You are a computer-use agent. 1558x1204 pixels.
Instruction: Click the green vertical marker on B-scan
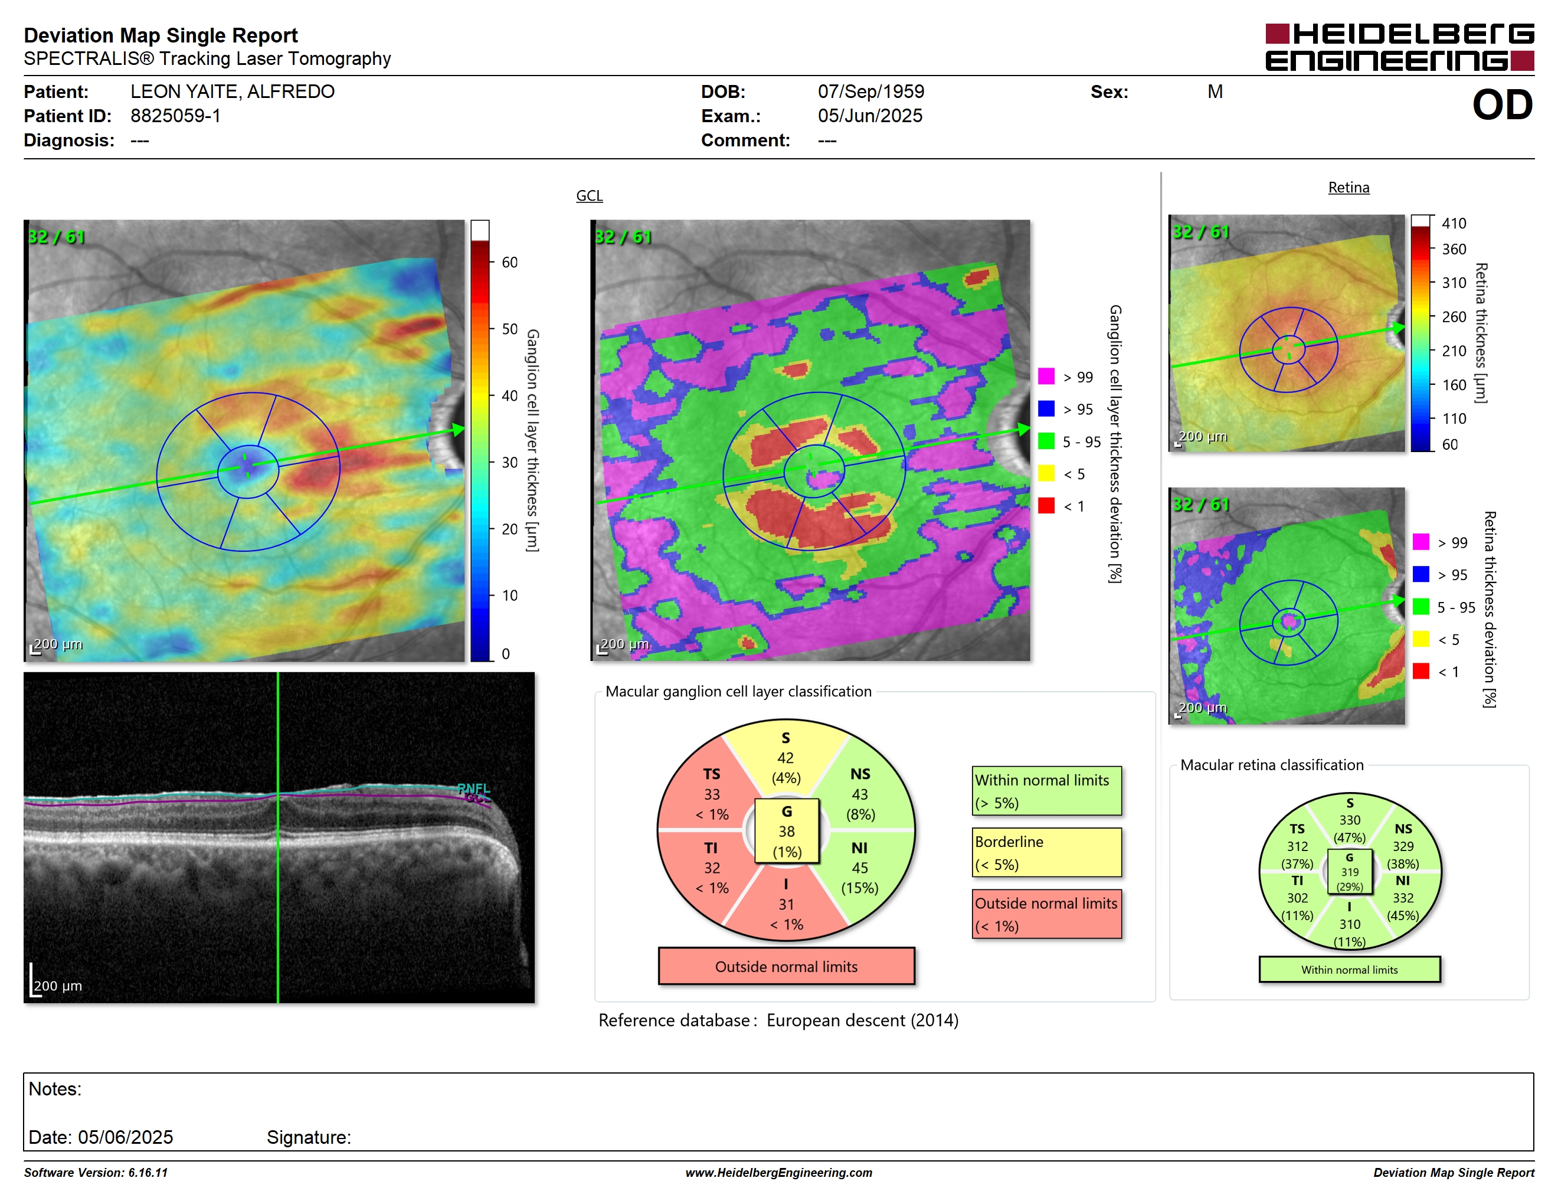[277, 837]
